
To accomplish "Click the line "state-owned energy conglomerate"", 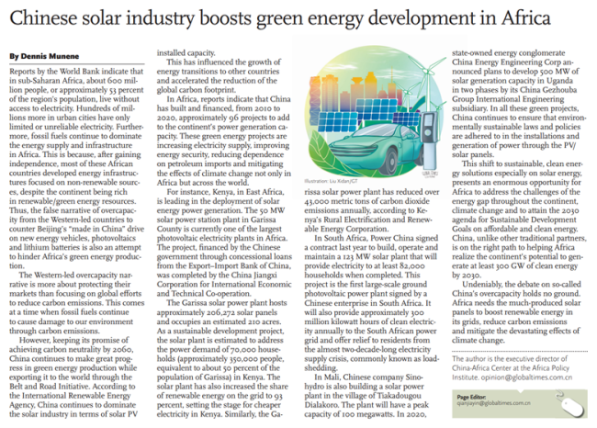I will (509, 53).
